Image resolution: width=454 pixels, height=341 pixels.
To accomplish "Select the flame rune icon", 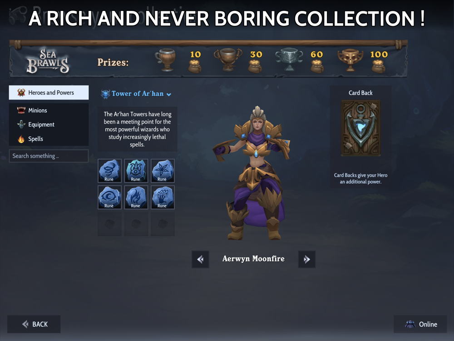I will 136,197.
